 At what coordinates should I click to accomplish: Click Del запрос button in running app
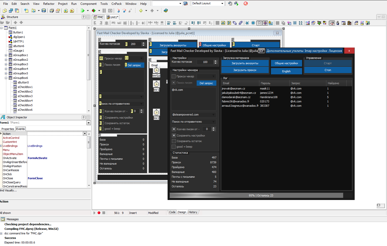pyautogui.click(x=207, y=83)
